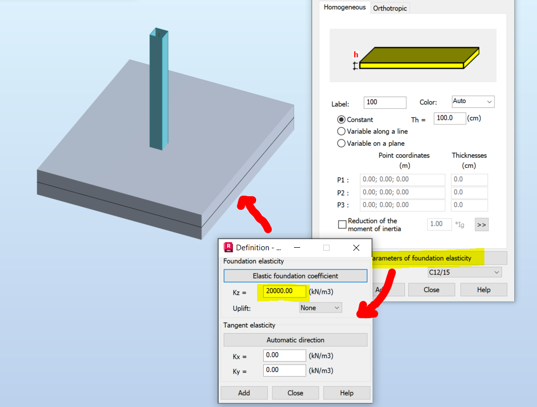Image resolution: width=537 pixels, height=407 pixels.
Task: Click Add in the Definition dialog
Action: (244, 392)
